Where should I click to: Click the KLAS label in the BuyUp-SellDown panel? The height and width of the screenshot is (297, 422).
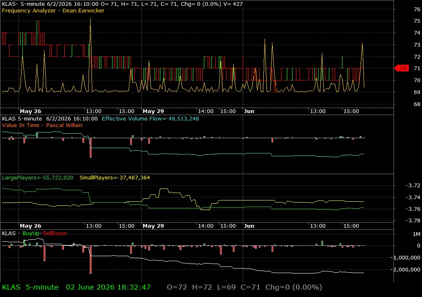pos(9,233)
